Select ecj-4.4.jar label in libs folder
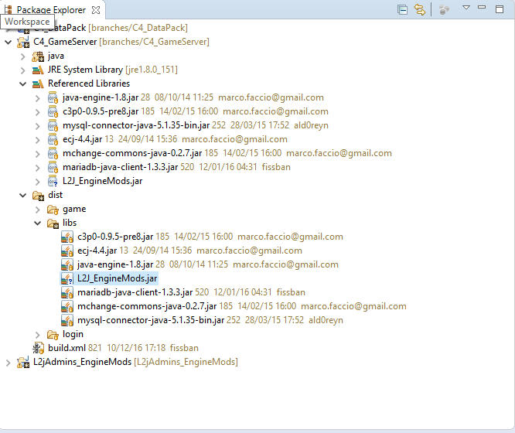 point(97,251)
